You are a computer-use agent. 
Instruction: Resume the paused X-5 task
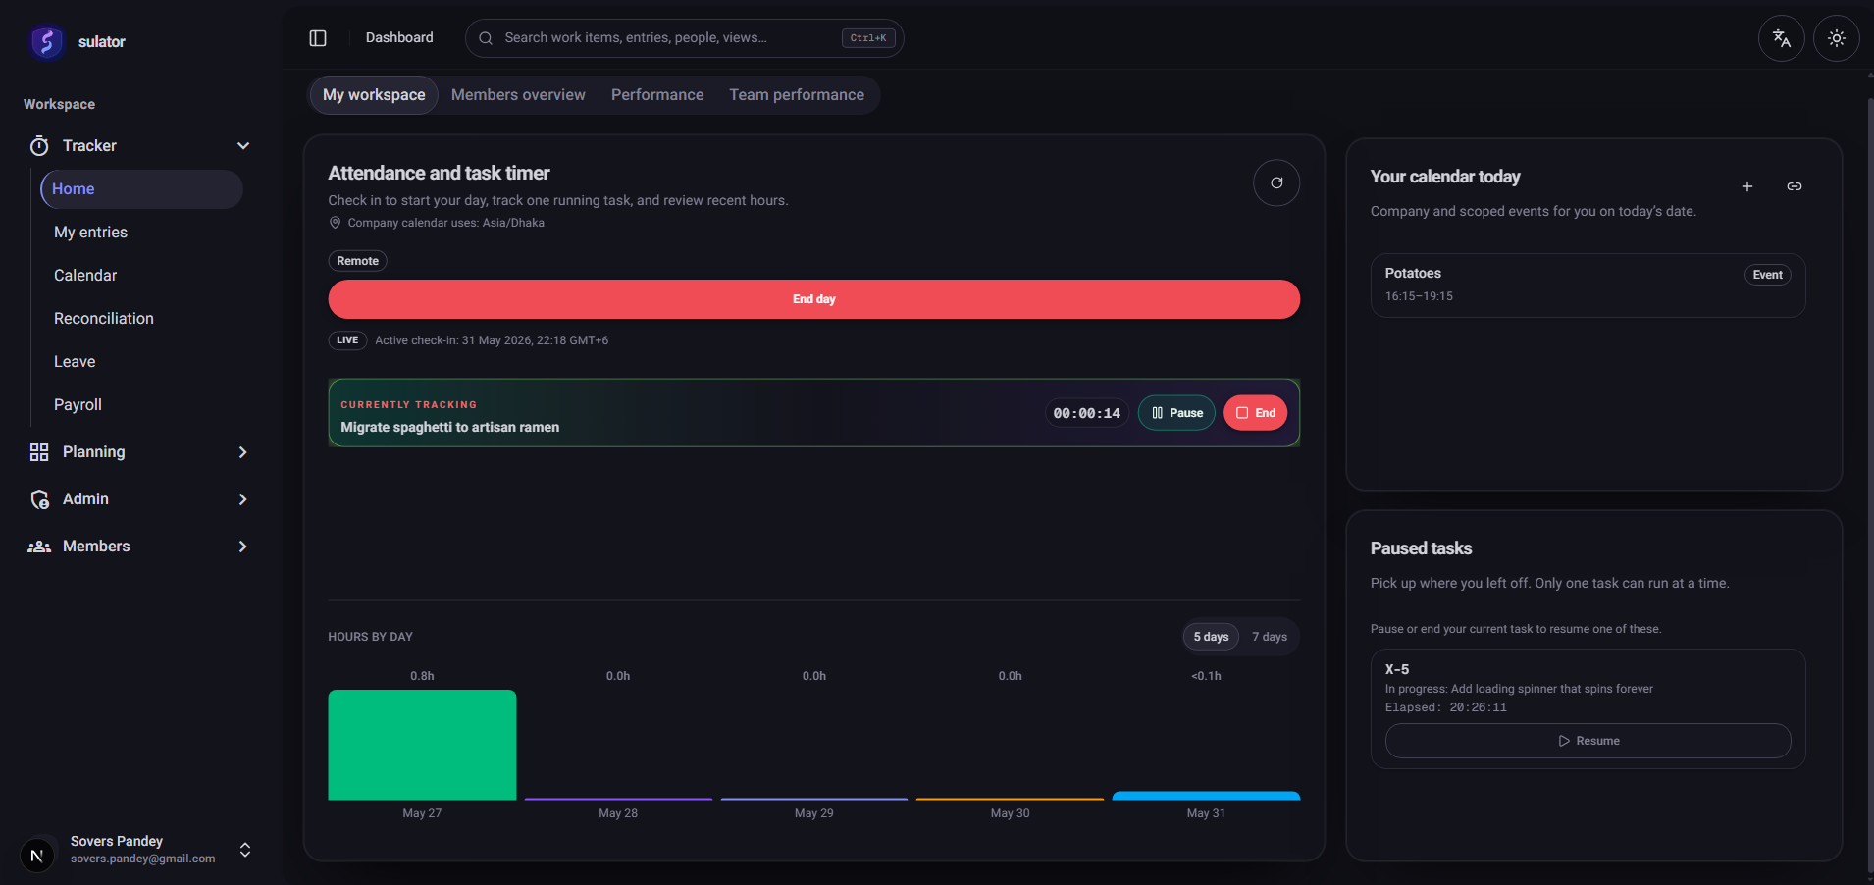pos(1588,741)
